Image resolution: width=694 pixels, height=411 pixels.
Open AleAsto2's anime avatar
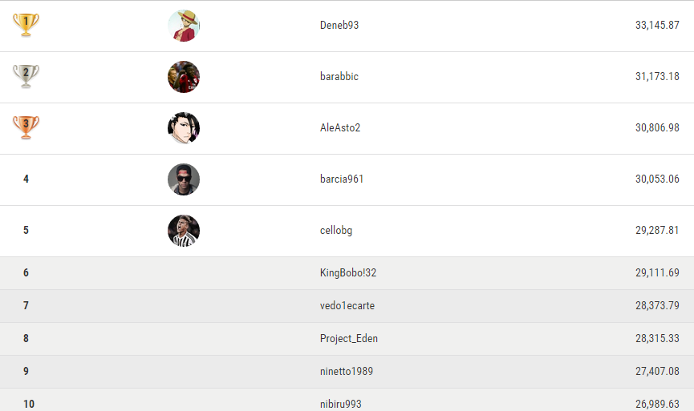coord(184,128)
